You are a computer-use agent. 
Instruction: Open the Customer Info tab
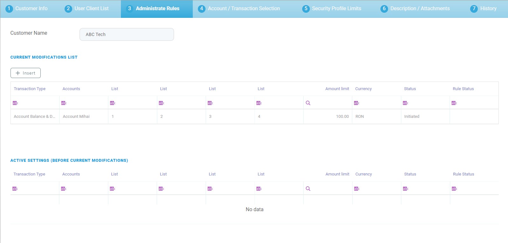(27, 9)
